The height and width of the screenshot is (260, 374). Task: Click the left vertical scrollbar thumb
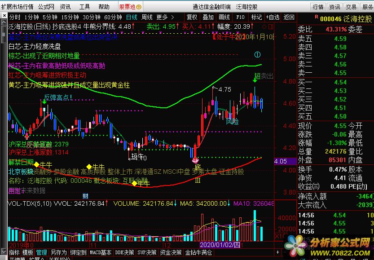pos(4,34)
